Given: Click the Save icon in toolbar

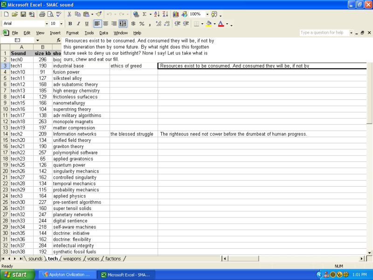Looking at the screenshot, I should click(x=23, y=14).
